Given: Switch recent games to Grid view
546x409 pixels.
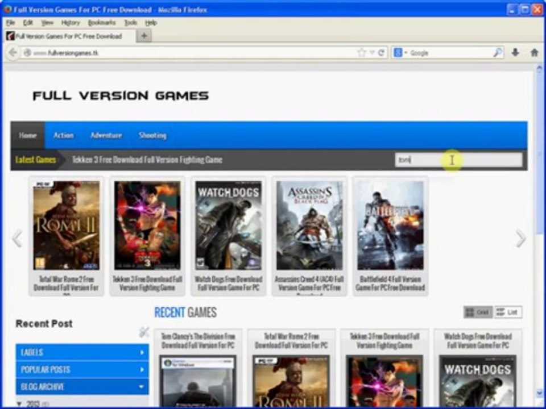Looking at the screenshot, I should pos(478,312).
